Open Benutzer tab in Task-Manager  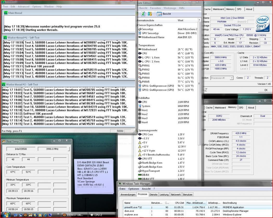click(188, 194)
